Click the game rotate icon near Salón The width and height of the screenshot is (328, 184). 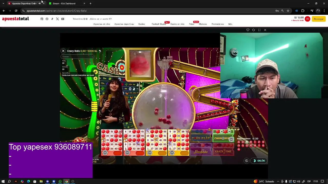[x=247, y=161]
